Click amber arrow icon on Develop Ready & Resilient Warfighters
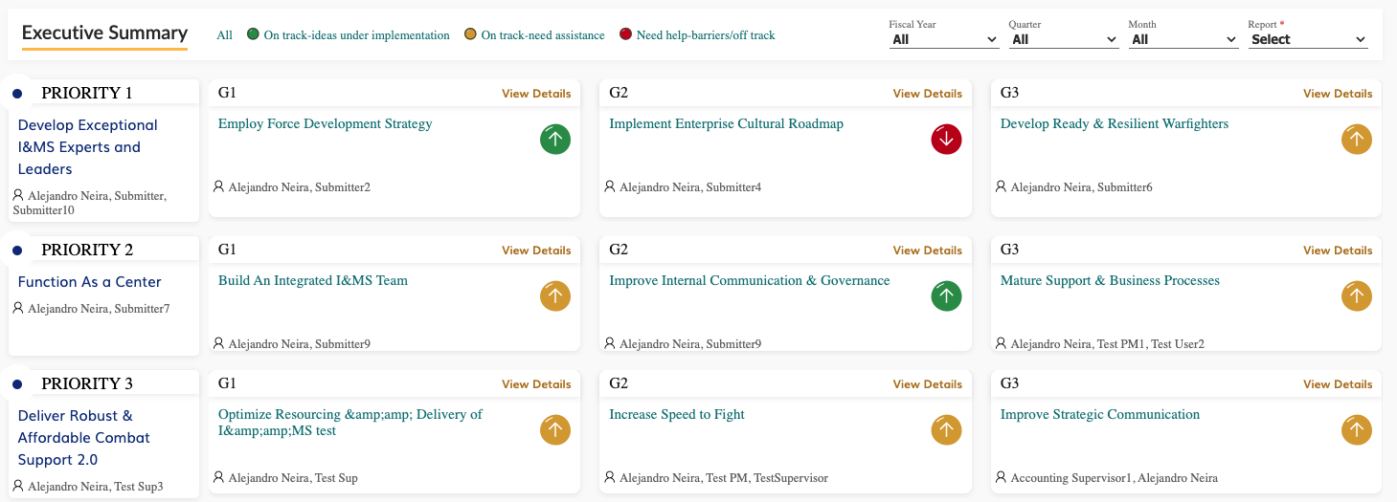 pyautogui.click(x=1356, y=140)
